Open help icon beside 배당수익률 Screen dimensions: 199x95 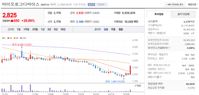coord(161,77)
